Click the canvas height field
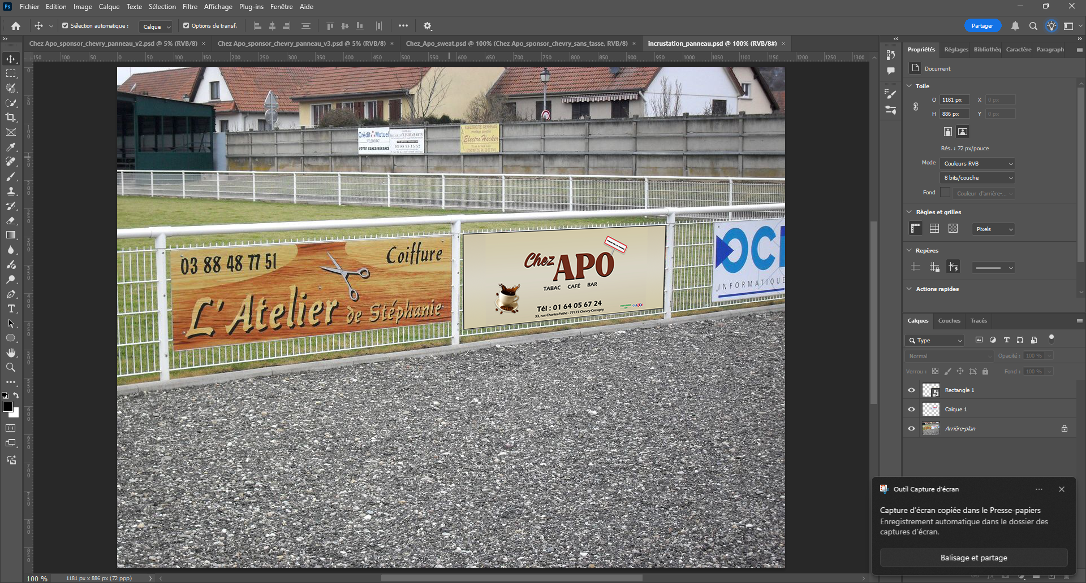Image resolution: width=1086 pixels, height=583 pixels. click(954, 114)
